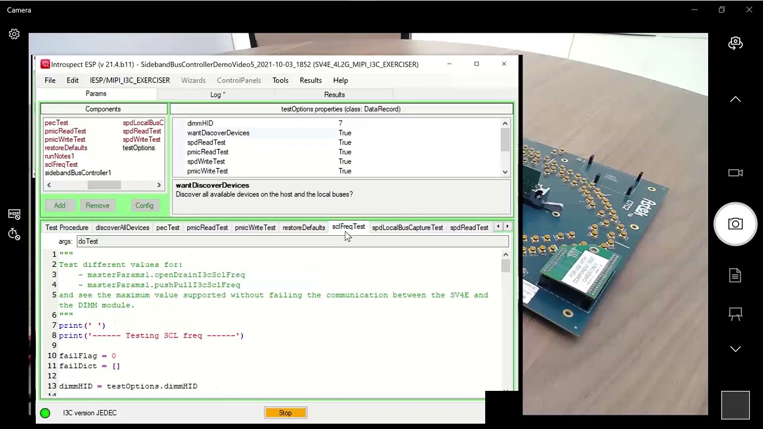Click the down arrow in Camera mode list

coord(736,349)
